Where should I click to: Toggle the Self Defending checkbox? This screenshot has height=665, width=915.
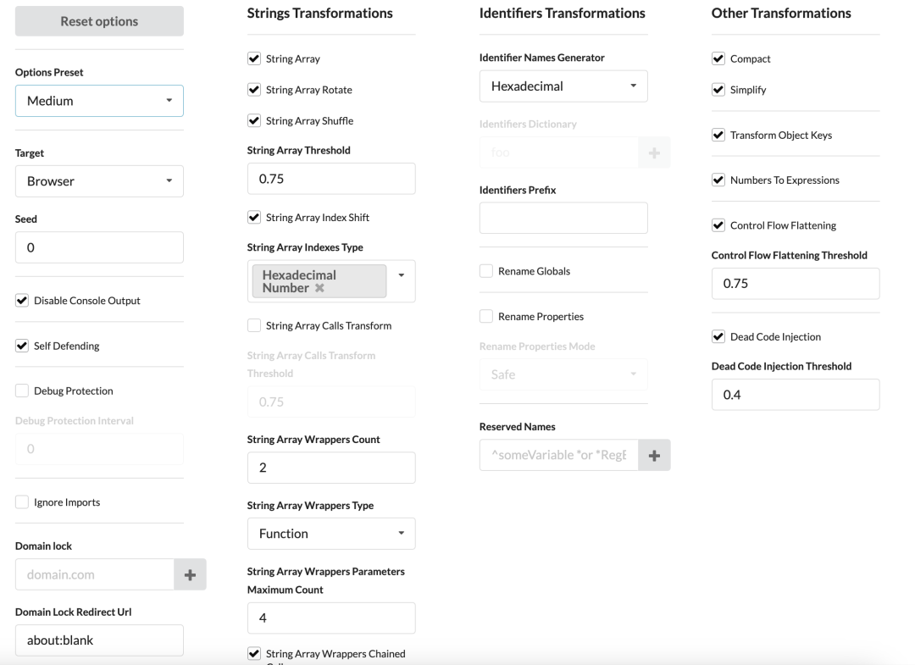pos(22,346)
